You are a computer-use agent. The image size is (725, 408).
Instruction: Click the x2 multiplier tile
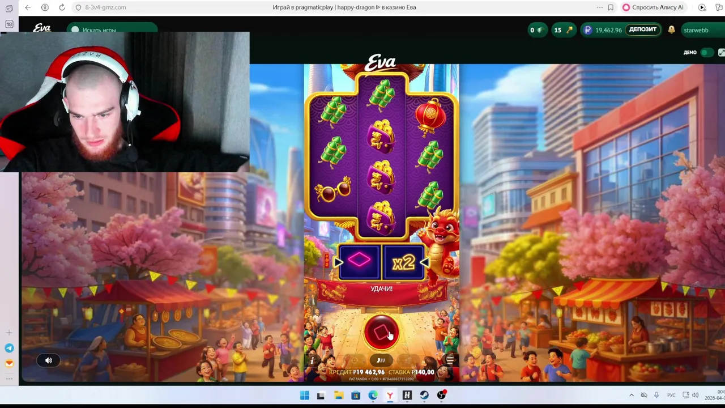click(x=403, y=262)
